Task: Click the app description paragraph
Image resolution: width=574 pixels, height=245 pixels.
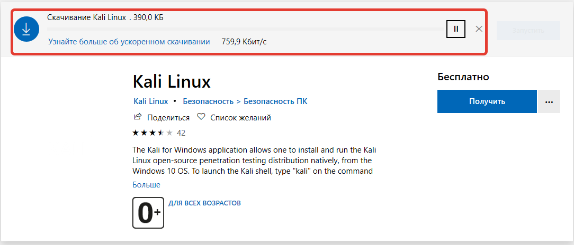Action: pyautogui.click(x=254, y=161)
